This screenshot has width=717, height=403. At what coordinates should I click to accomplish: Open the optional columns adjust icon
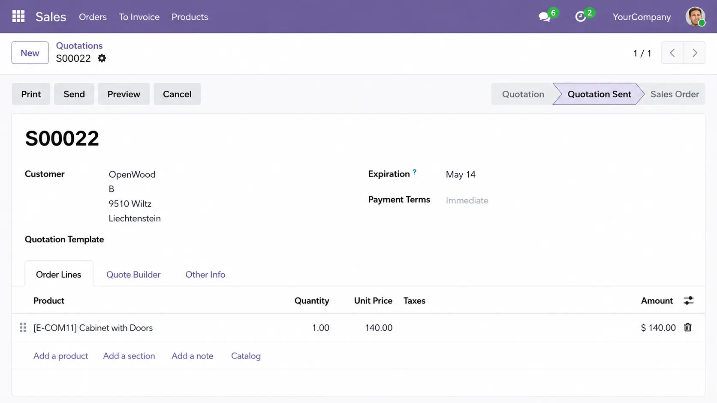tap(689, 301)
